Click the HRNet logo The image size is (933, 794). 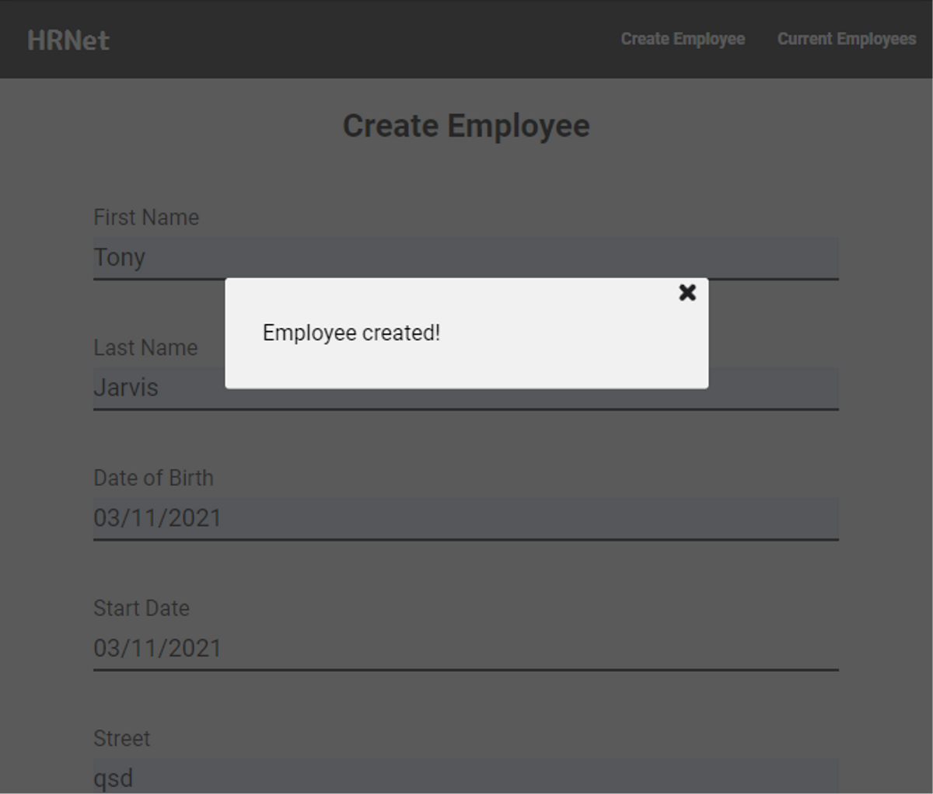click(68, 40)
